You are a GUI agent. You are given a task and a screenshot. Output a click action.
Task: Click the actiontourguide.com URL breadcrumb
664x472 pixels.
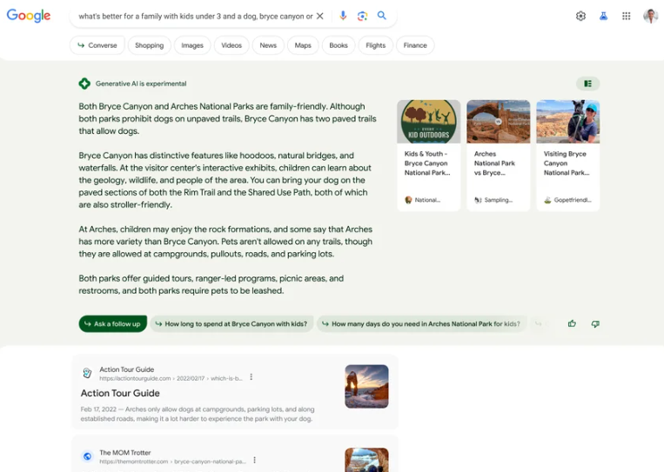click(x=171, y=378)
